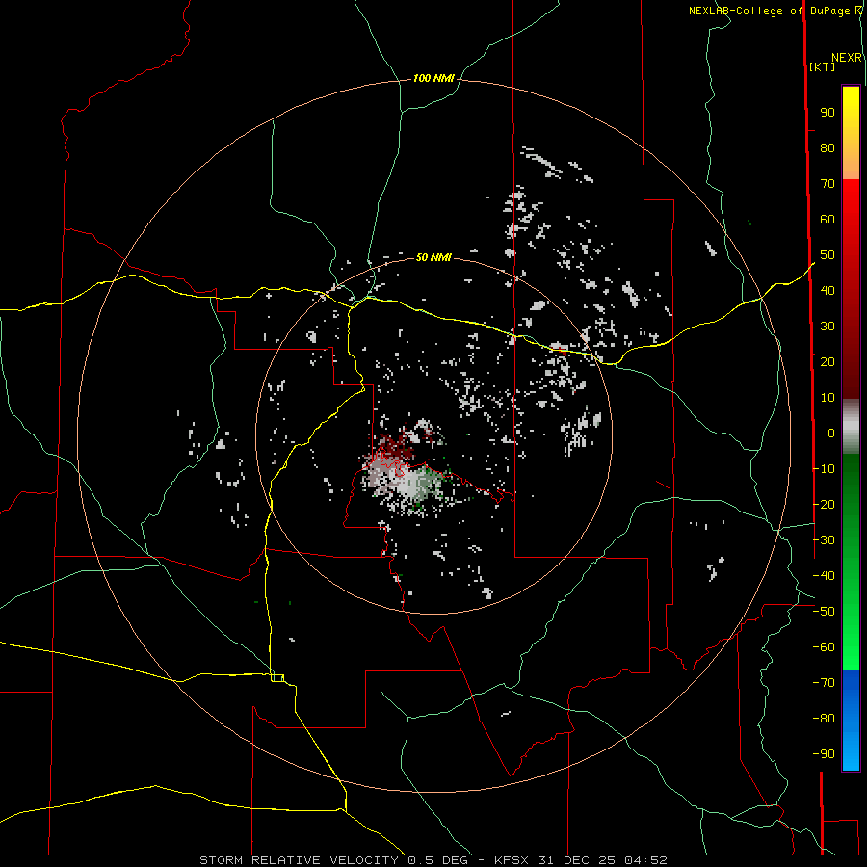
Task: Select the 60 value on the velocity scale
Action: click(828, 220)
